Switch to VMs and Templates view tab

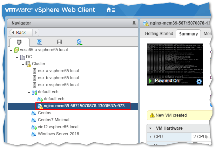click(39, 42)
